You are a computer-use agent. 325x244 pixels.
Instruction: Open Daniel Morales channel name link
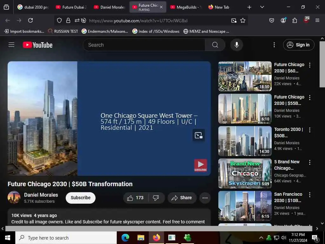[41, 195]
